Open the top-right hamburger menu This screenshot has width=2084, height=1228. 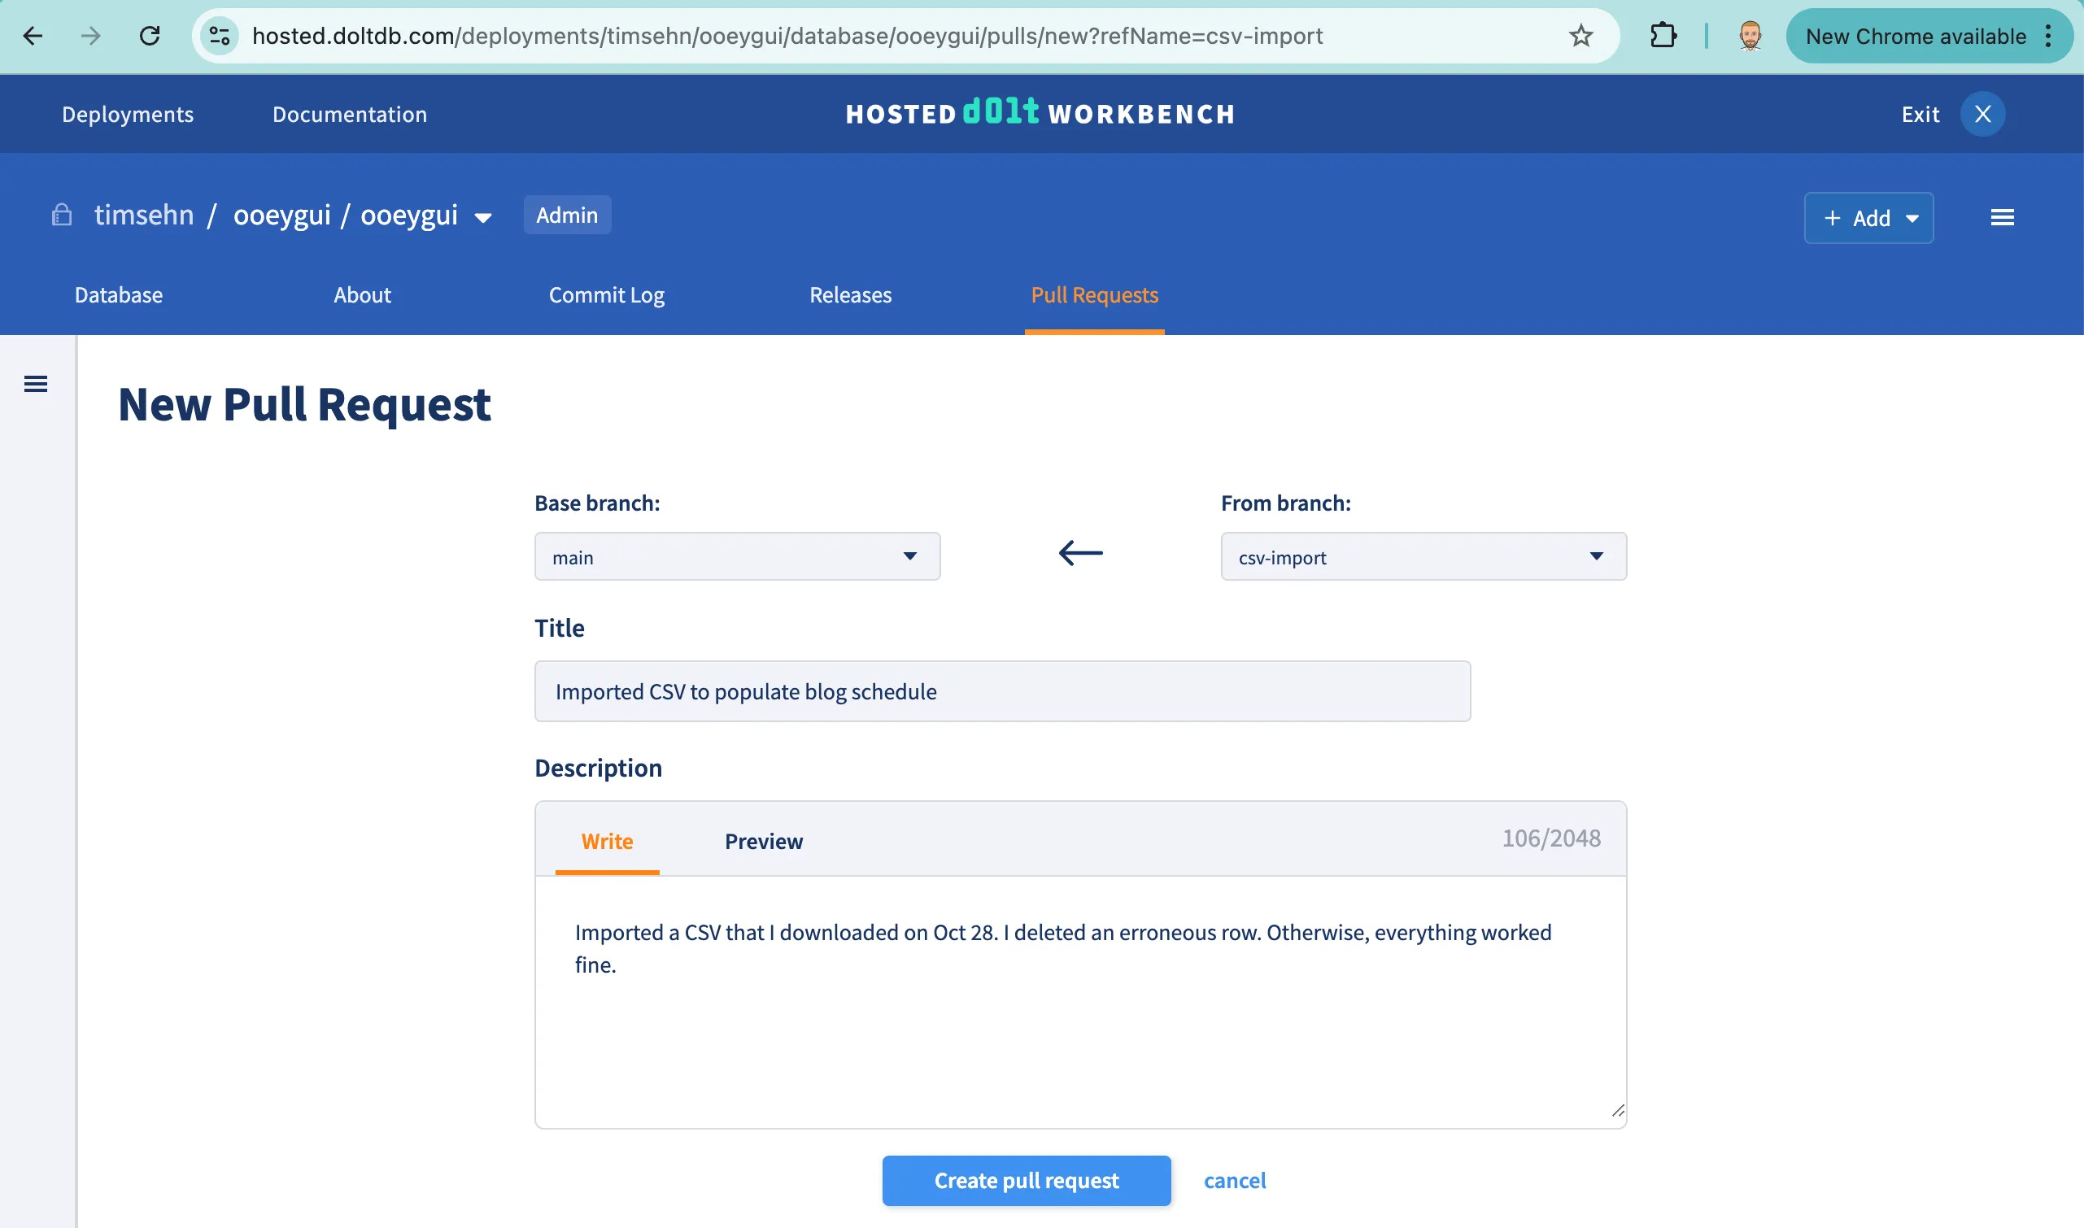pyautogui.click(x=2002, y=218)
